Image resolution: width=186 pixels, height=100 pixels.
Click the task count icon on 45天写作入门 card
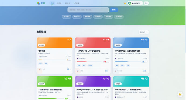point(77,71)
